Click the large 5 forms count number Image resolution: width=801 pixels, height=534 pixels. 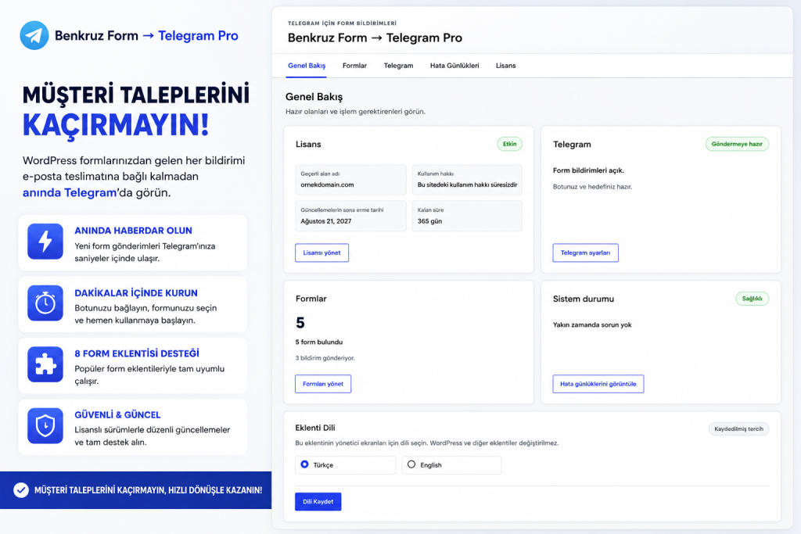300,323
